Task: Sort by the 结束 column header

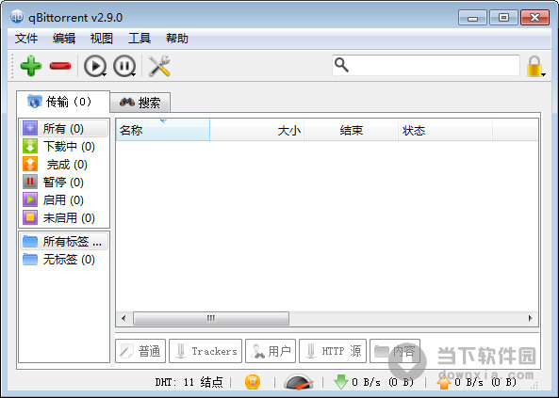Action: 352,130
